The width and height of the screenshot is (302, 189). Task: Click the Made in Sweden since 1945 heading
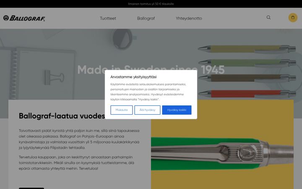151,70
